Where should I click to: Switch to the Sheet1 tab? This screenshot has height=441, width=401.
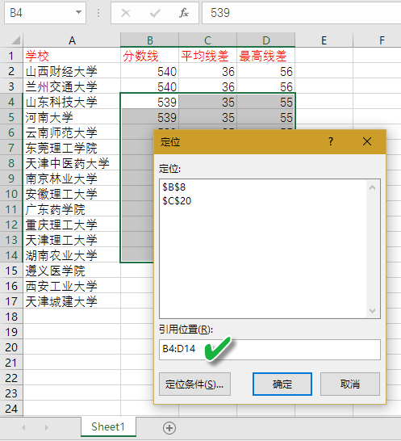tap(108, 427)
